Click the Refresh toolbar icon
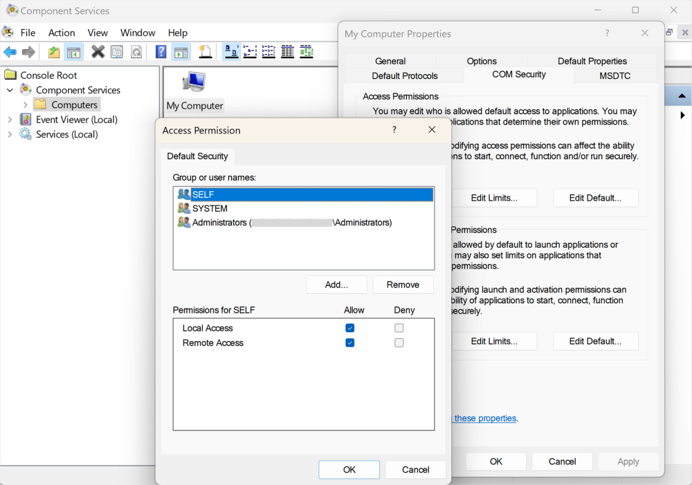The width and height of the screenshot is (692, 485). 136,52
